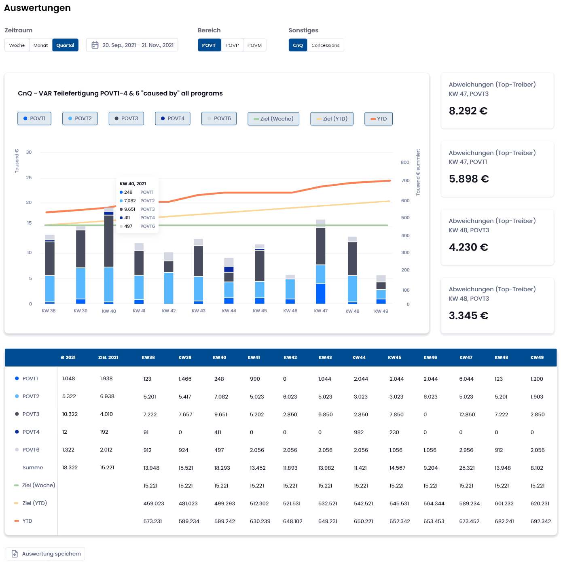The image size is (561, 562).
Task: Toggle POVT4 legend button
Action: 173,119
